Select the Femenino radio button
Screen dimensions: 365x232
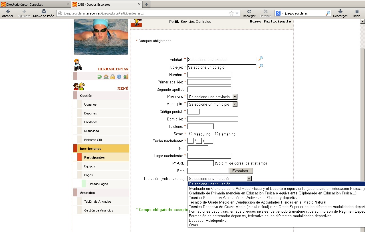click(217, 134)
